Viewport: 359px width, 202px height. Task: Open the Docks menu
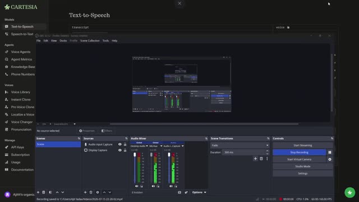pyautogui.click(x=63, y=41)
